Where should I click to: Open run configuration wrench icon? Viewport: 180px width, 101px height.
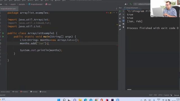(x=120, y=14)
